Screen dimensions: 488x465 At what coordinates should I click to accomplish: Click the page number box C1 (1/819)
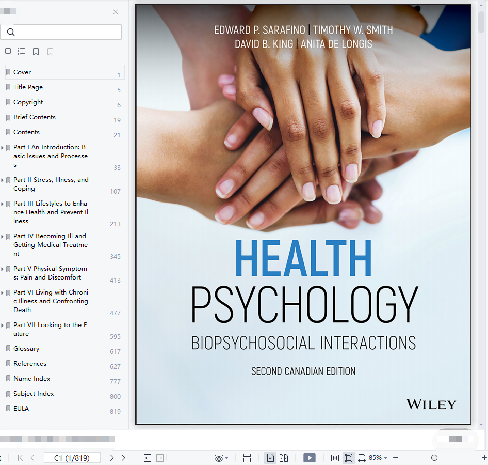click(72, 458)
